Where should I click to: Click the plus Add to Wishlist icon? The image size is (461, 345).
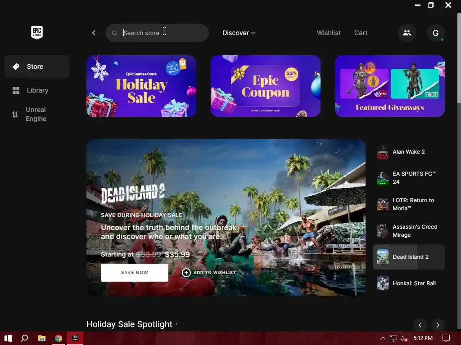186,273
